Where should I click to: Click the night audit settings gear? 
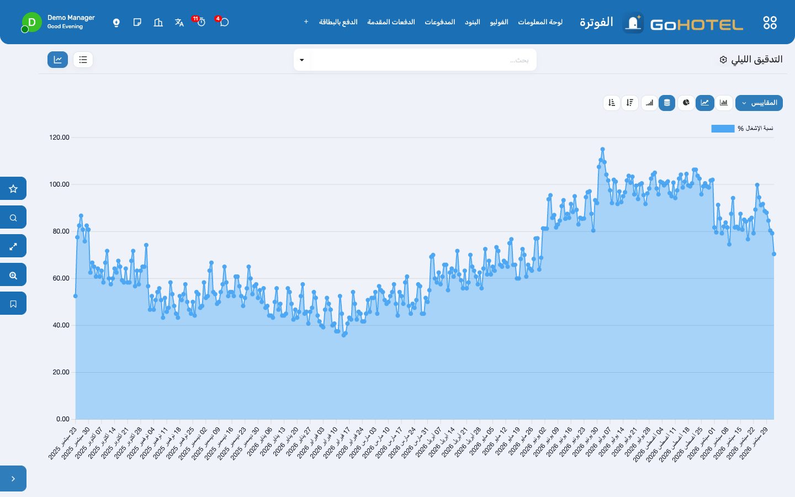pos(723,60)
